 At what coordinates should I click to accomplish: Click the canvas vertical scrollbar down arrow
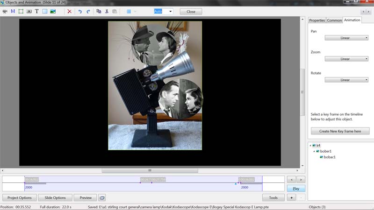302,166
